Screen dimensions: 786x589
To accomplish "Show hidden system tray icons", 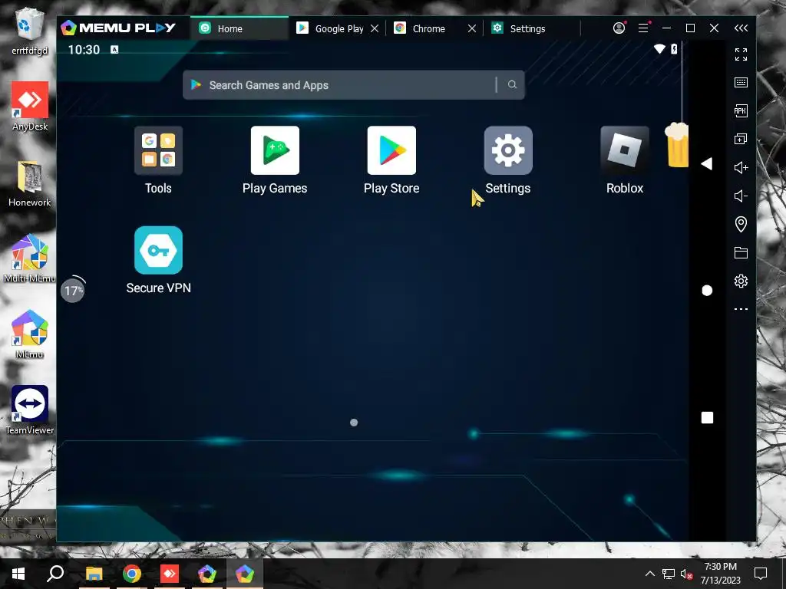I will [649, 574].
